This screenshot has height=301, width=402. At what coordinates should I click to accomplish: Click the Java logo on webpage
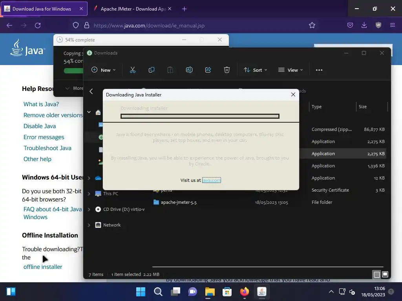click(x=28, y=48)
